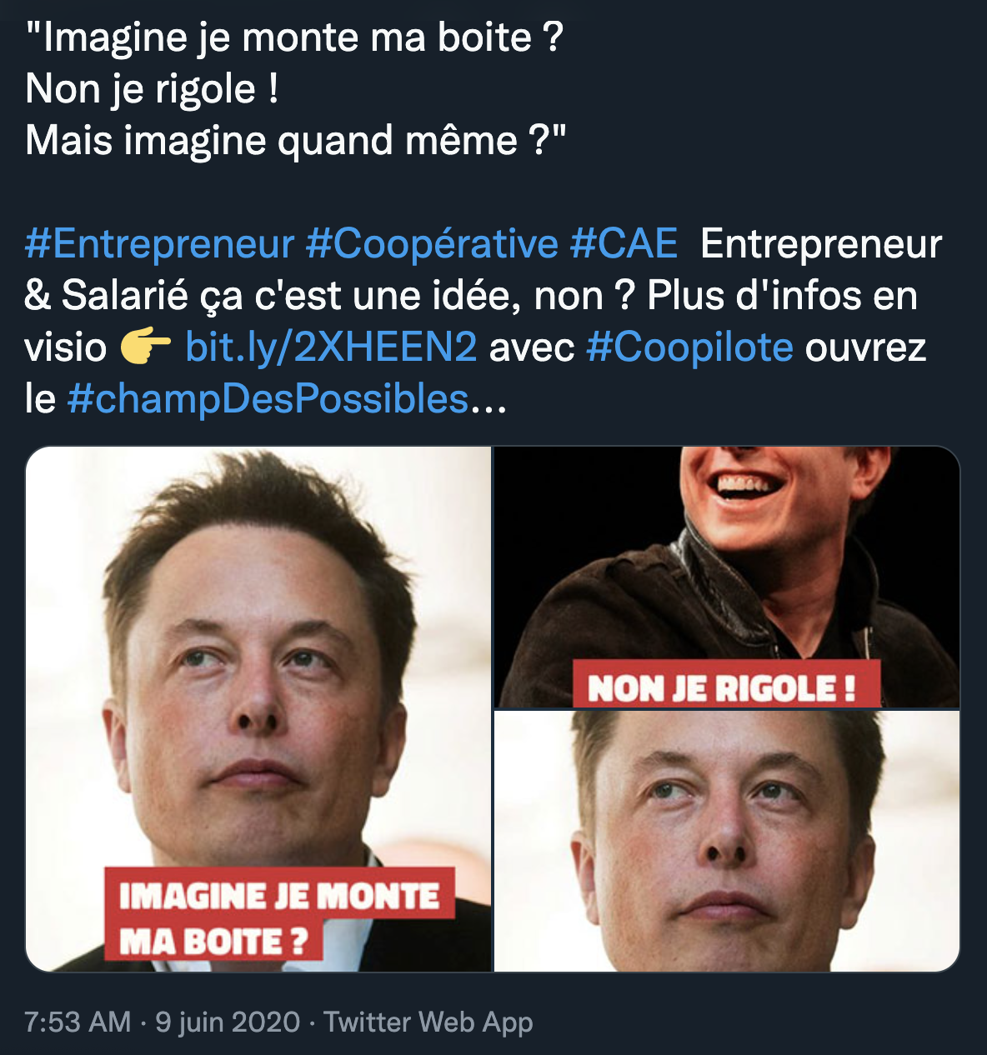Image resolution: width=987 pixels, height=1055 pixels.
Task: Open the large left tweet image
Action: (x=258, y=667)
